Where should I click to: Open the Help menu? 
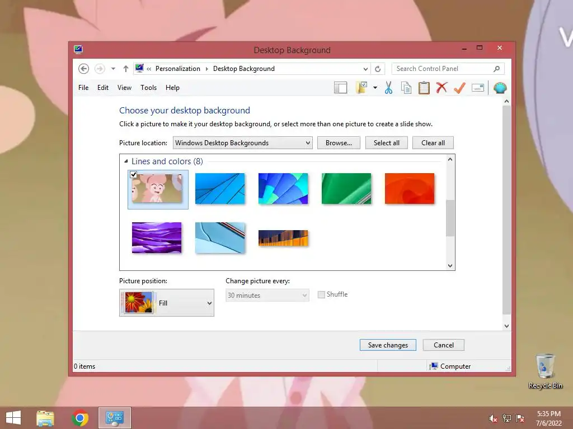click(172, 88)
